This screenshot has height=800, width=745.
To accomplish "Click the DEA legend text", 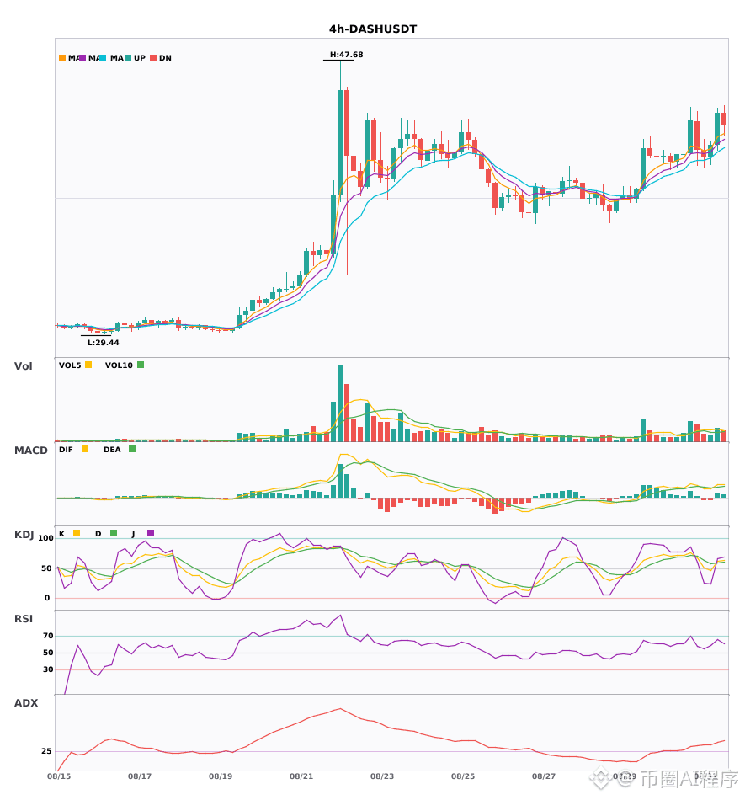I will click(x=112, y=450).
